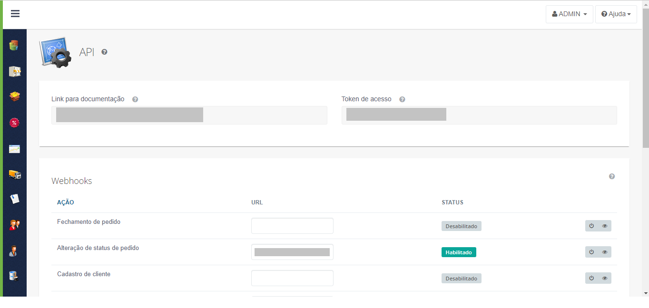Open the storefront sidebar icon
This screenshot has width=649, height=308.
pos(15,71)
